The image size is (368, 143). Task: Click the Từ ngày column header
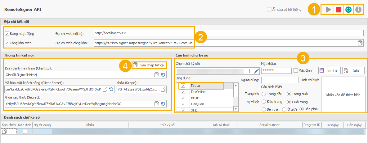333,125
